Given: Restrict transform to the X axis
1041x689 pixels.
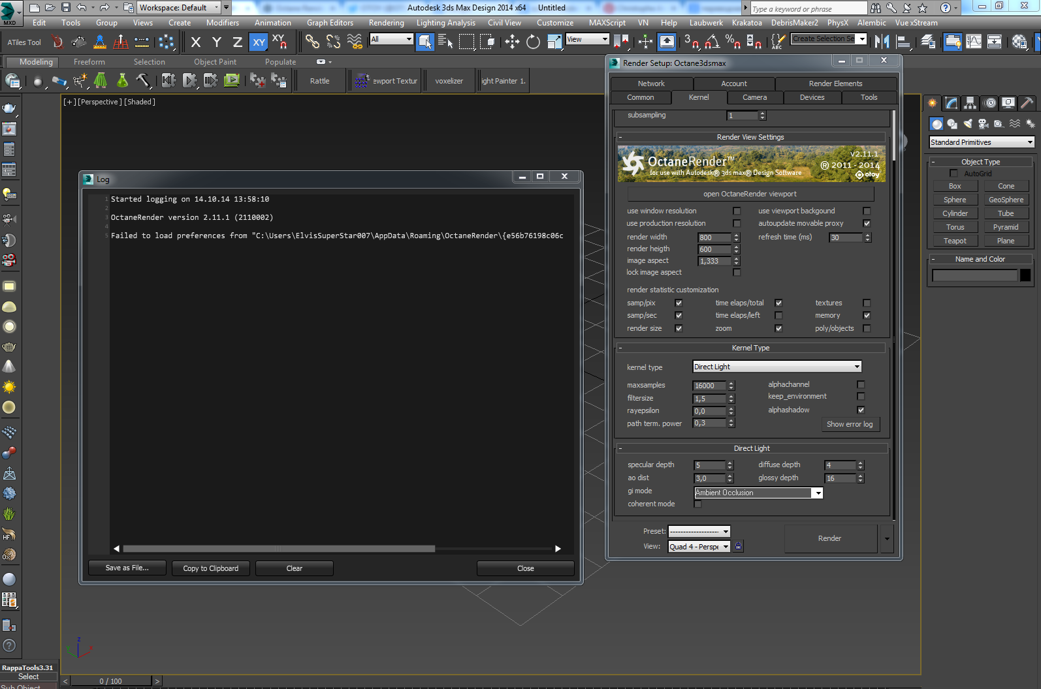Looking at the screenshot, I should [196, 42].
